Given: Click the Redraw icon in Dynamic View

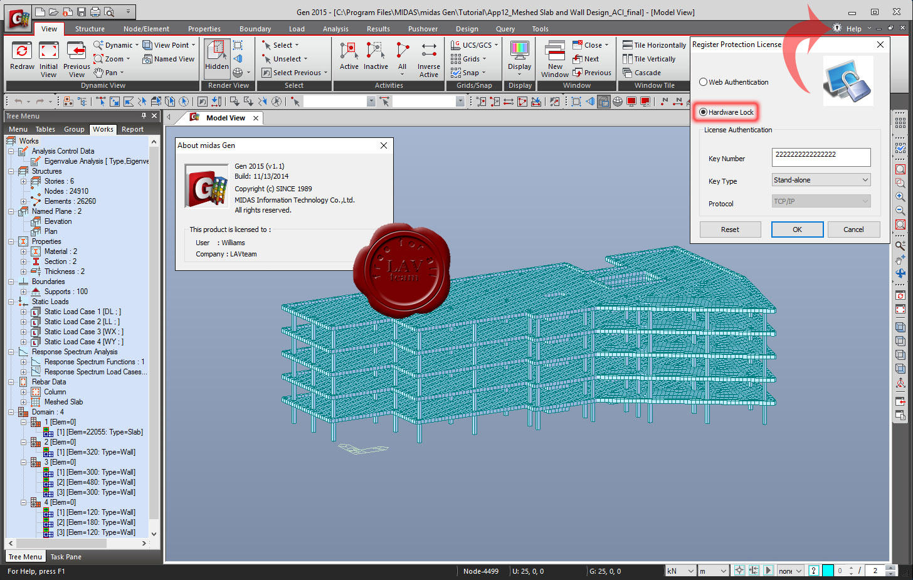Looking at the screenshot, I should [x=22, y=51].
